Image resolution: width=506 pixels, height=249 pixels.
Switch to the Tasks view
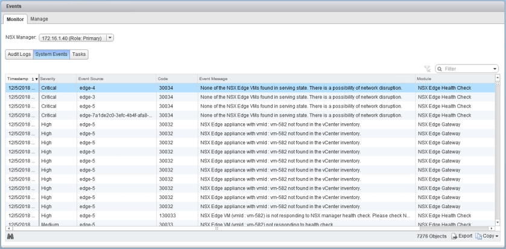(79, 54)
